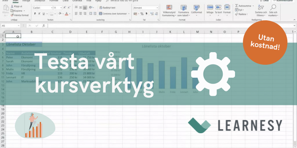Decrease decimal places
297x148 pixels.
[x=157, y=14]
